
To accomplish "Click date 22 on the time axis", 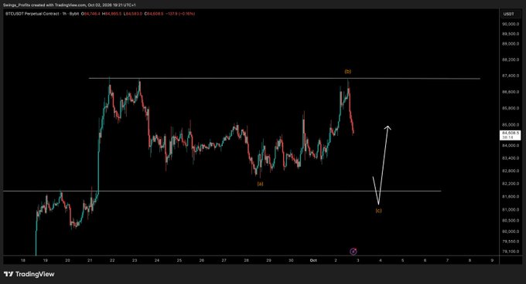I will click(x=112, y=260).
